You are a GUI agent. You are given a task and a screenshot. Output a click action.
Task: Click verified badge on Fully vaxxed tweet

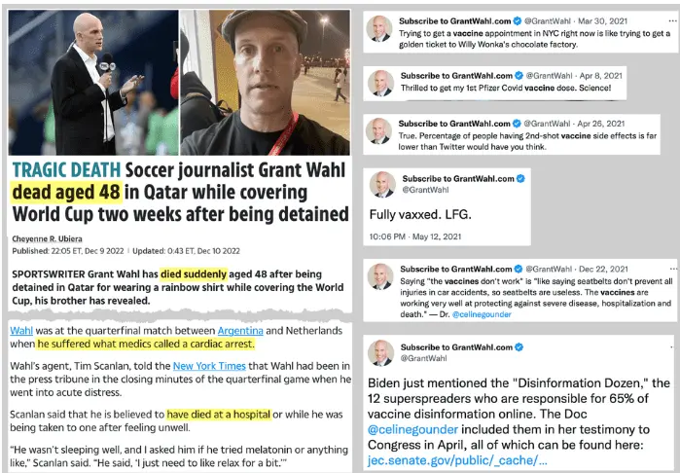tap(520, 178)
